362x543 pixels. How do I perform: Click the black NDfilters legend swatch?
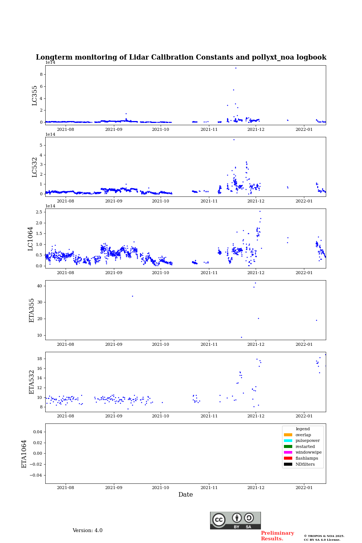288,464
